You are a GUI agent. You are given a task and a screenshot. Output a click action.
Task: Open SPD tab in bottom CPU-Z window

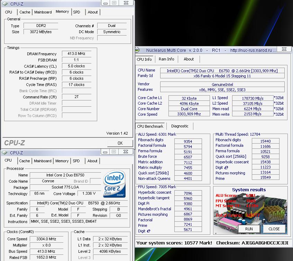pyautogui.click(x=76, y=161)
